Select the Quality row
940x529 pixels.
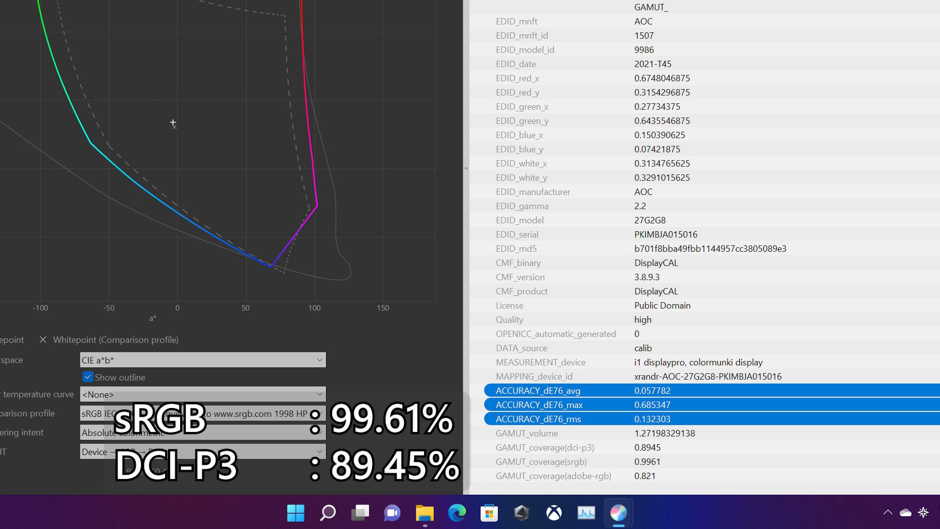705,319
